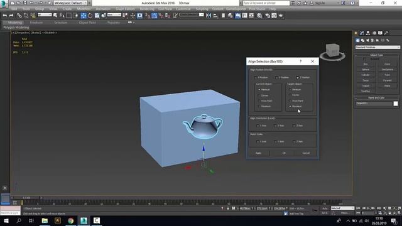Open the Help question mark in title bar

click(352, 3)
